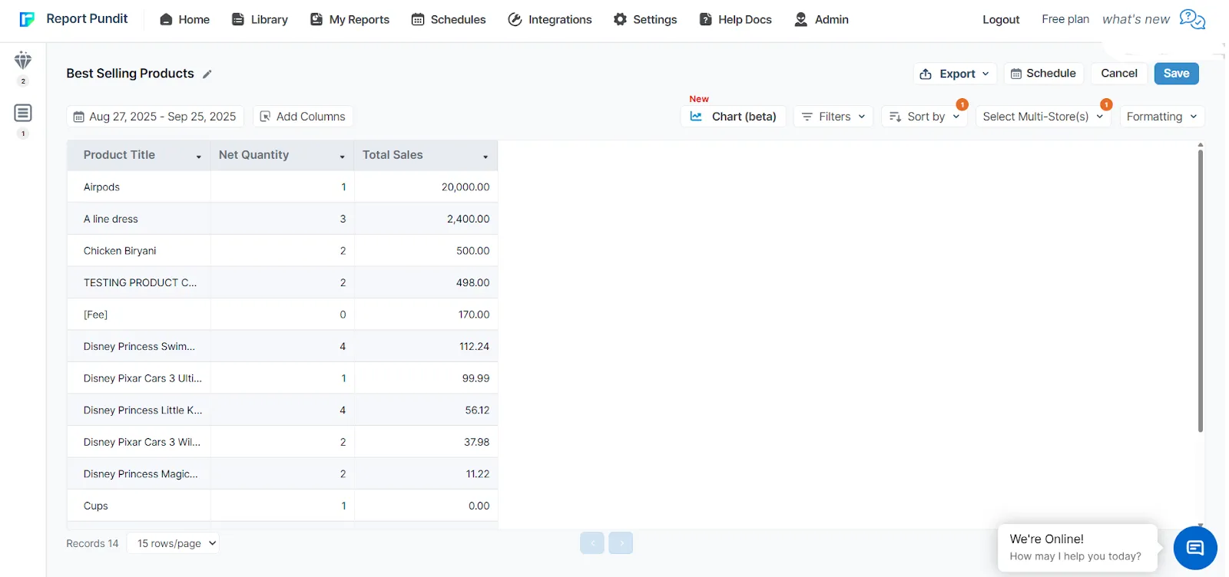Open the date range Aug 27 - Sep 25
This screenshot has height=577, width=1229.
(155, 117)
